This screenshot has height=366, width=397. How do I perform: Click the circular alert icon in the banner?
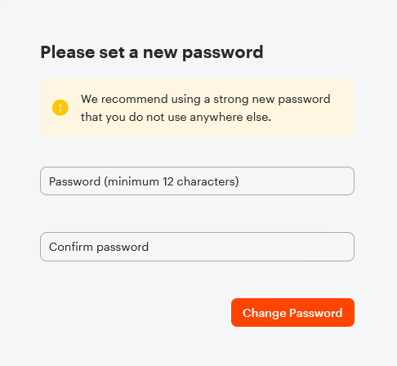click(x=60, y=108)
